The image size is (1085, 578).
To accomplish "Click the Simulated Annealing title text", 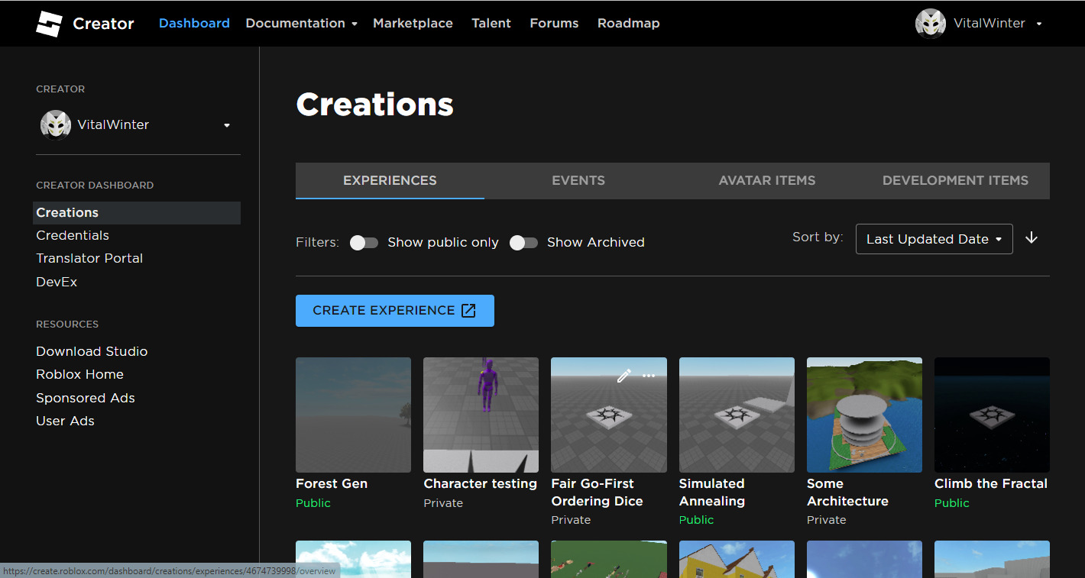I will click(x=712, y=492).
